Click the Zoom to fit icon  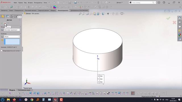(x=80, y=14)
